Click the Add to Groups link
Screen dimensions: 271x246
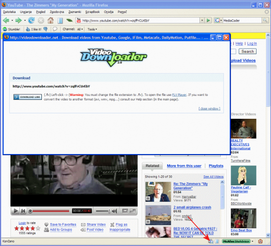pyautogui.click(x=61, y=230)
